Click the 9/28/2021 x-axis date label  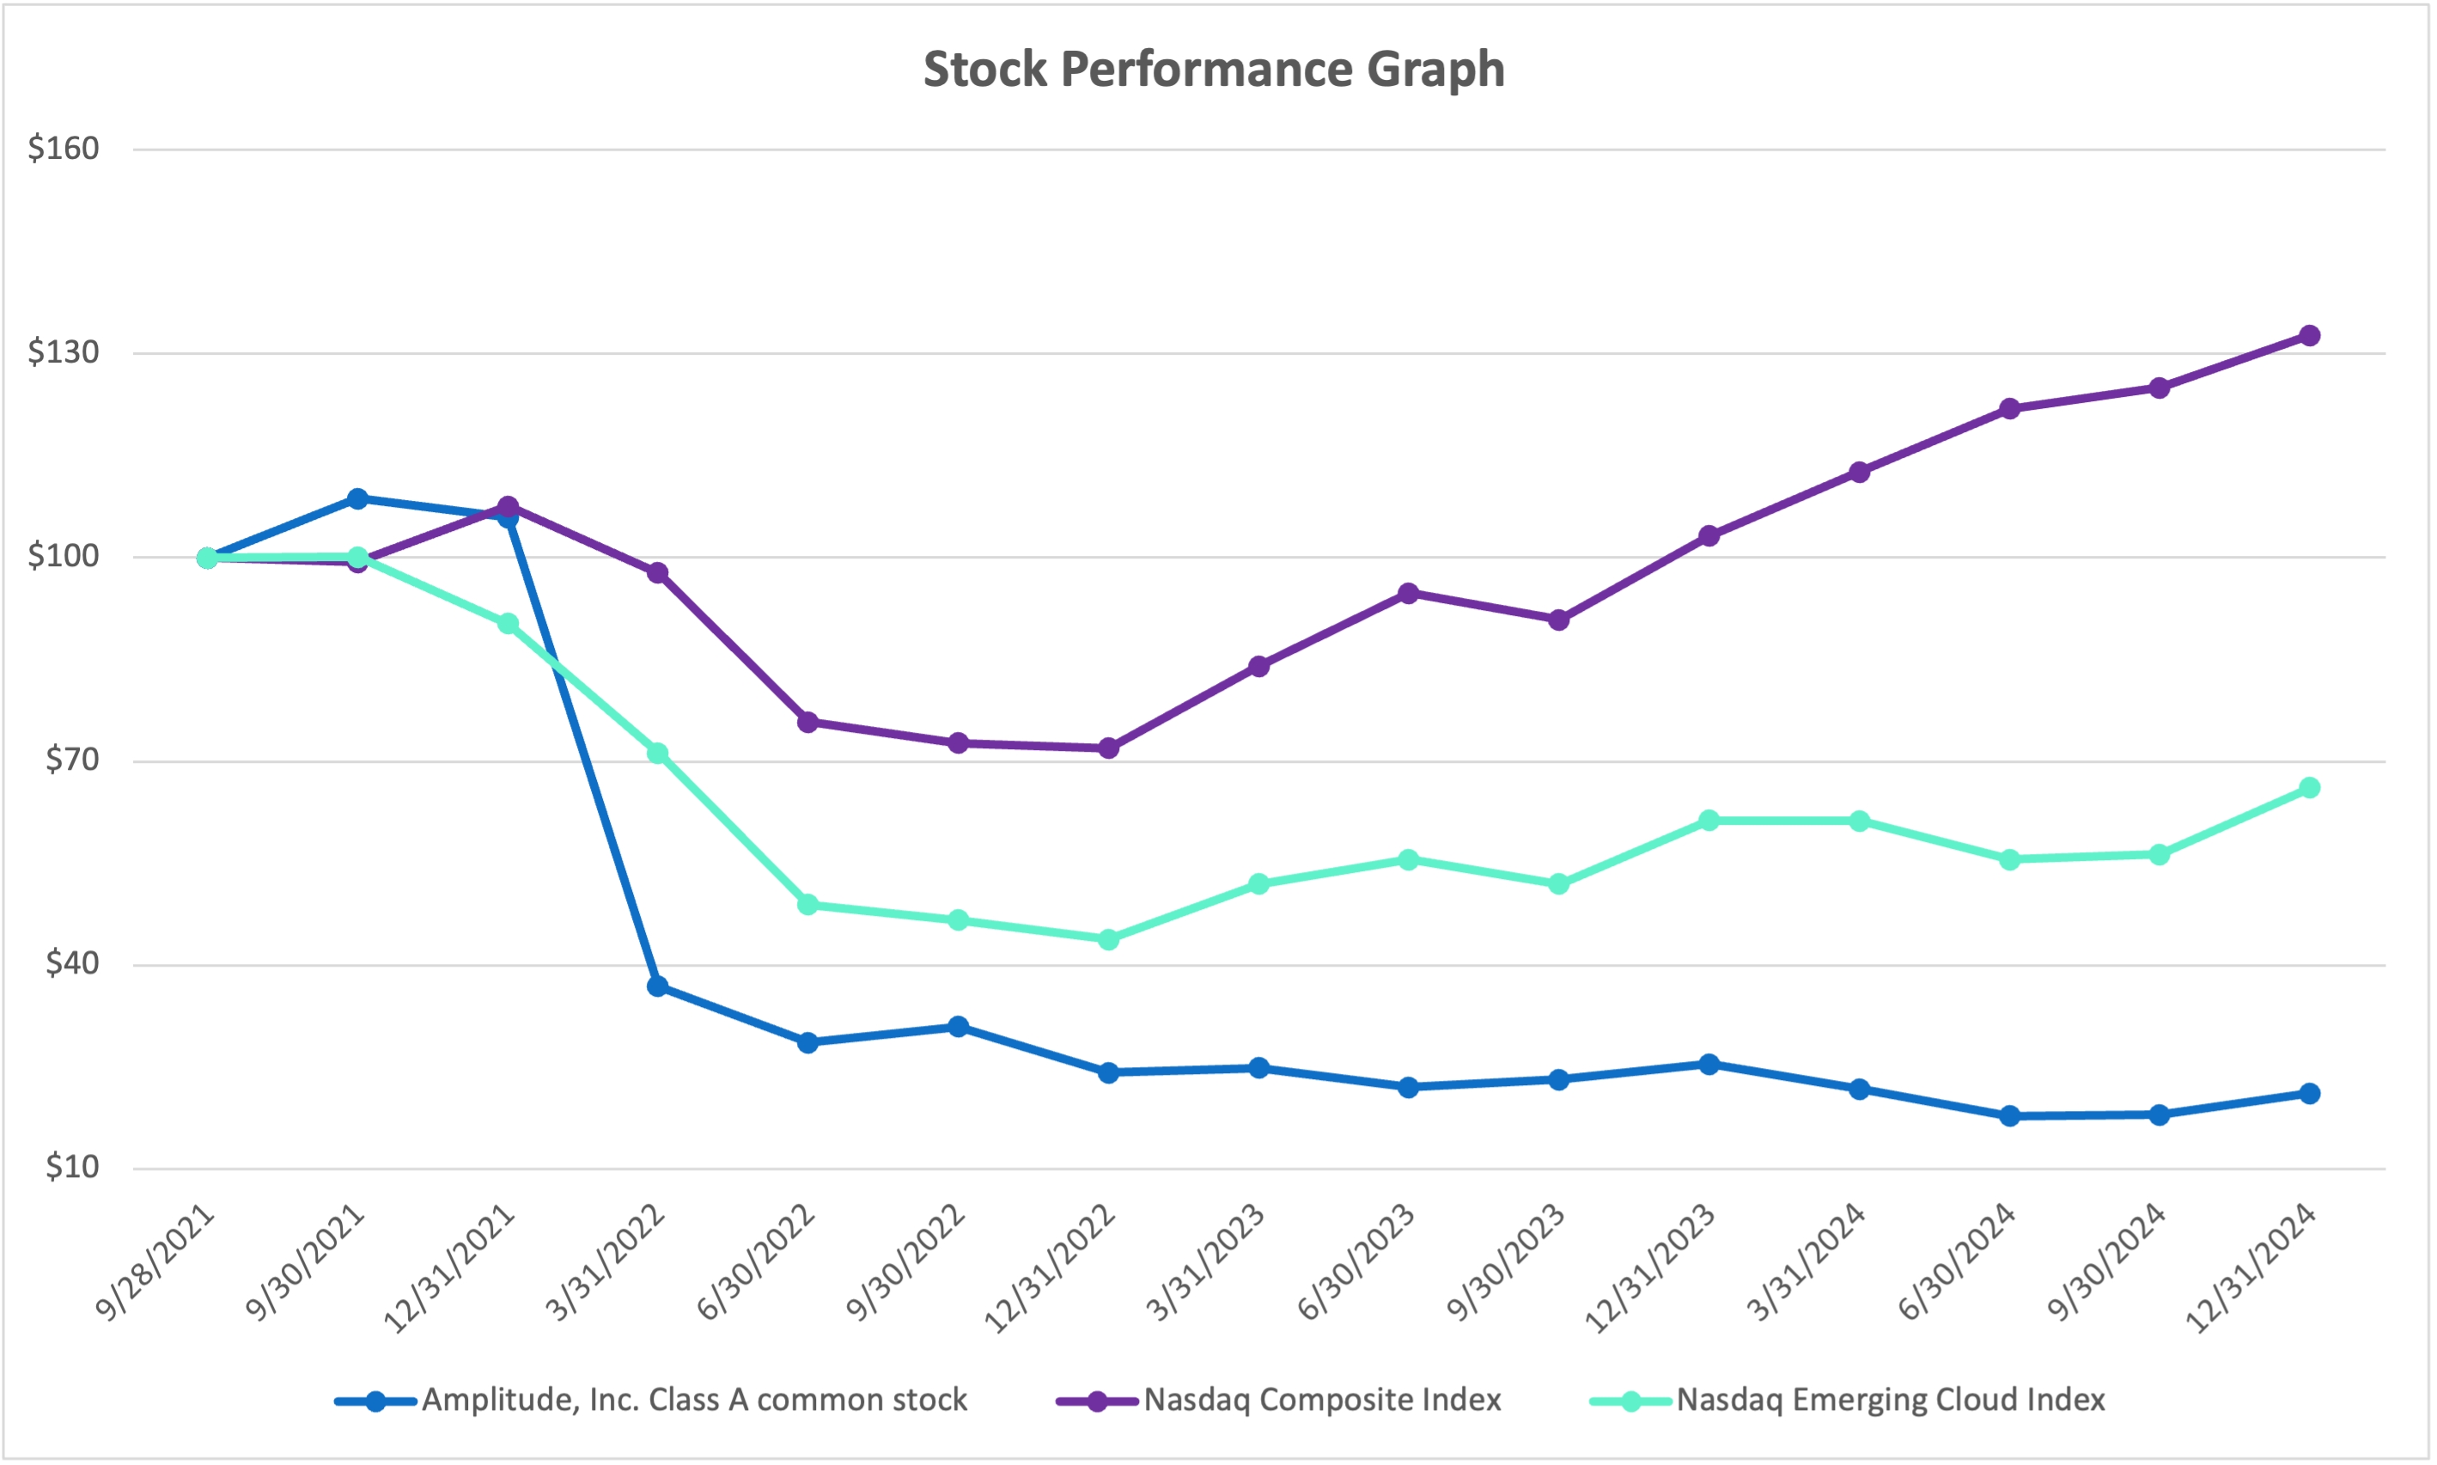(x=155, y=1261)
